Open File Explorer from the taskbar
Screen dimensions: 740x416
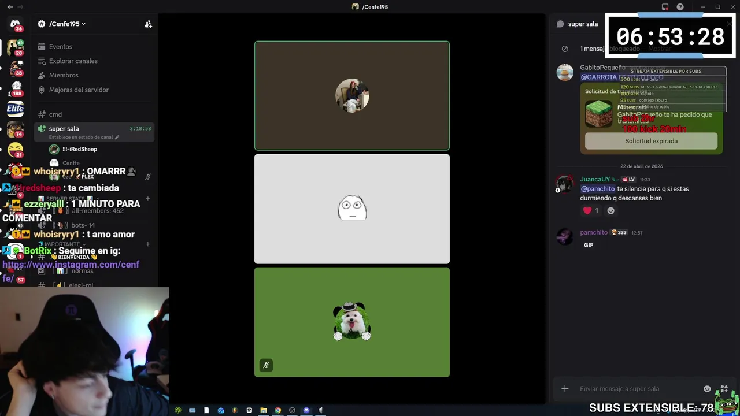264,410
